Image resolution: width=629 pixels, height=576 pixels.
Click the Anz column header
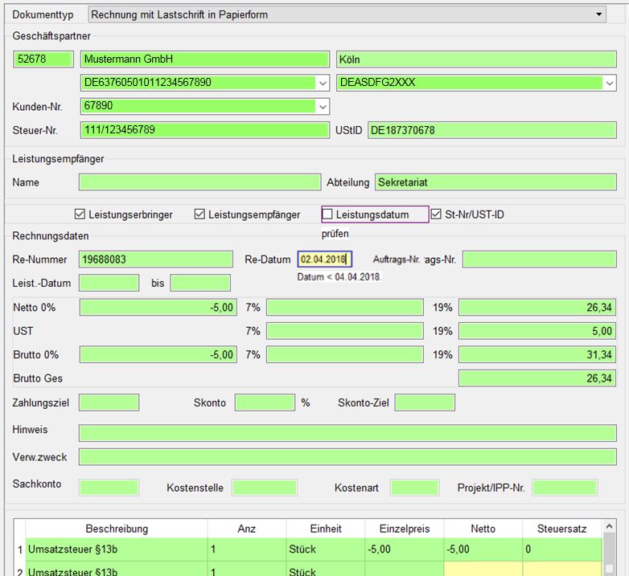tap(247, 529)
